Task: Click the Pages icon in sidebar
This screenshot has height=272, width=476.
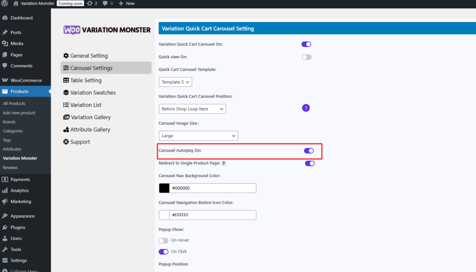Action: (x=5, y=55)
